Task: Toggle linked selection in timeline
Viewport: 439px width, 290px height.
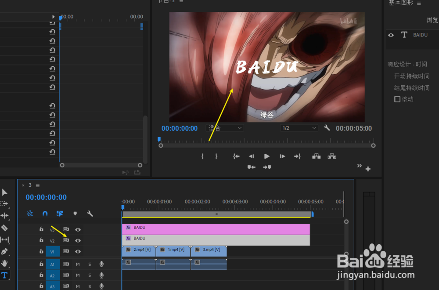Action: click(60, 214)
